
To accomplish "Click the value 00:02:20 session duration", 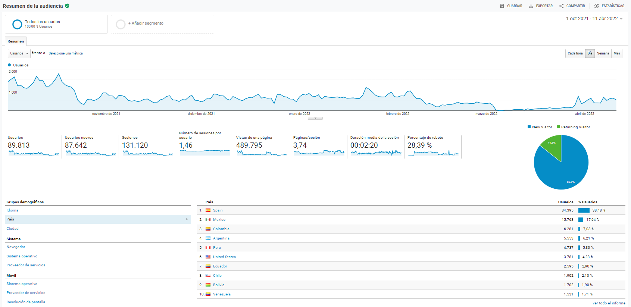I will pos(364,145).
